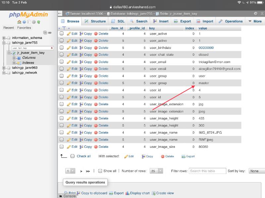Open the Favorites button in sidebar
The width and height of the screenshot is (265, 198).
coord(24,28)
